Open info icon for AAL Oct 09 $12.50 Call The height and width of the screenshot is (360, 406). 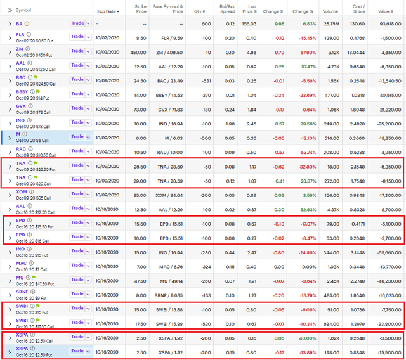click(30, 63)
